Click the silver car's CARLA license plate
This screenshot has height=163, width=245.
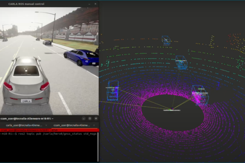coord(26,101)
